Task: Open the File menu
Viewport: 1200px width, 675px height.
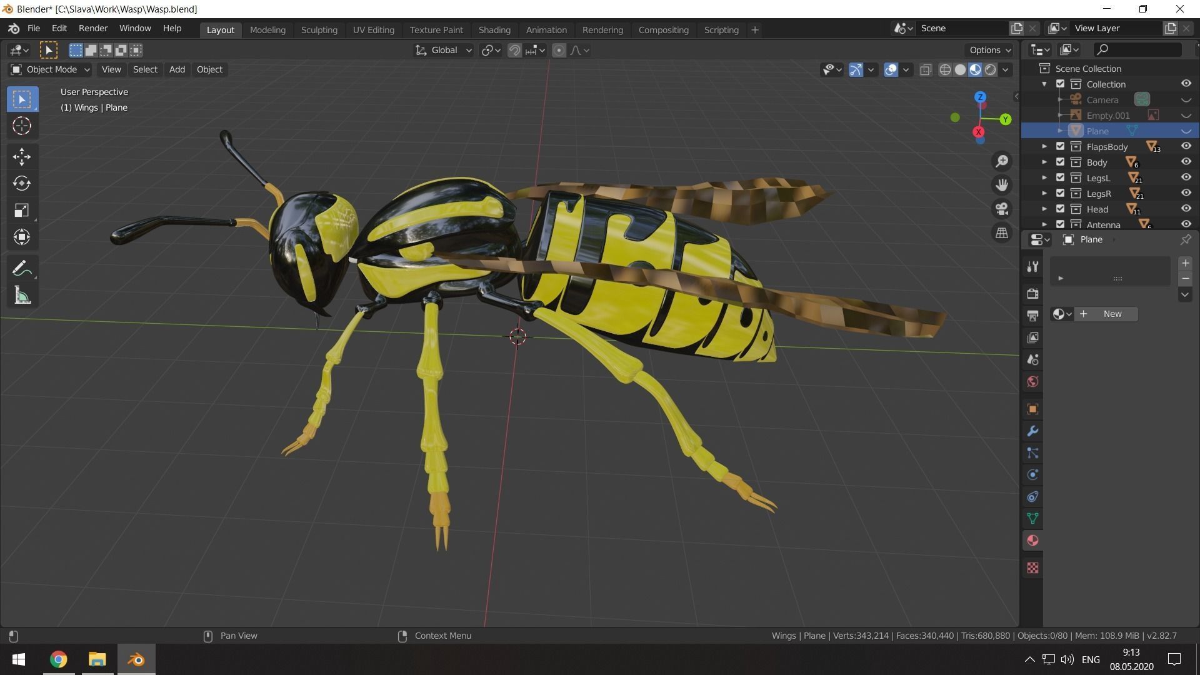Action: (x=33, y=28)
